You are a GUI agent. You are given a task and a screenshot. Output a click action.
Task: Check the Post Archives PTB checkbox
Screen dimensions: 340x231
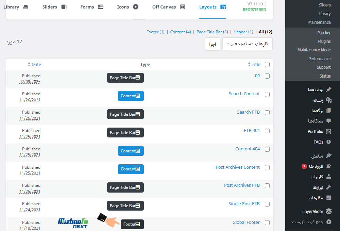(x=267, y=186)
